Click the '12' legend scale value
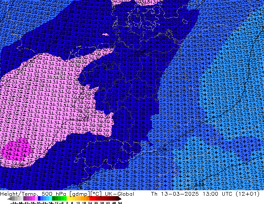264x204 pixels. pyautogui.click(x=78, y=203)
